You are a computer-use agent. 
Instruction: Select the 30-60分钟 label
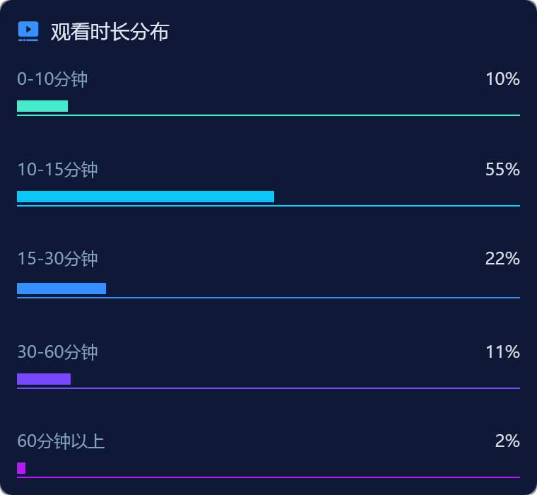click(57, 352)
